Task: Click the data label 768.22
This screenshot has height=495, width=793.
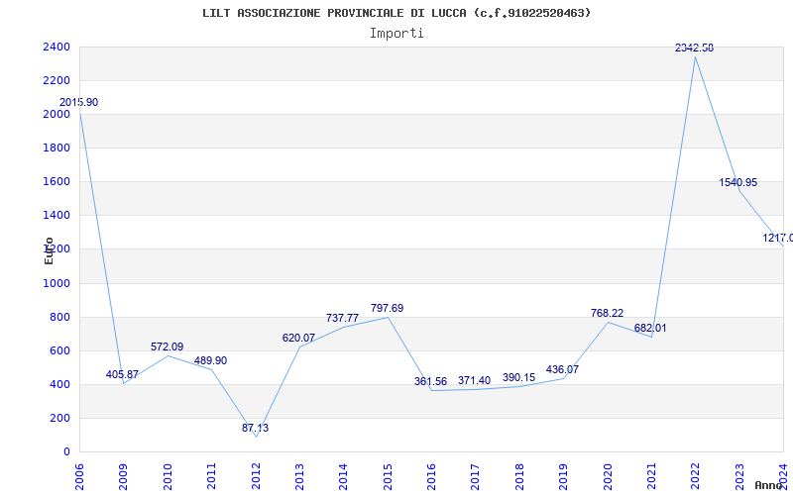Action: tap(607, 314)
